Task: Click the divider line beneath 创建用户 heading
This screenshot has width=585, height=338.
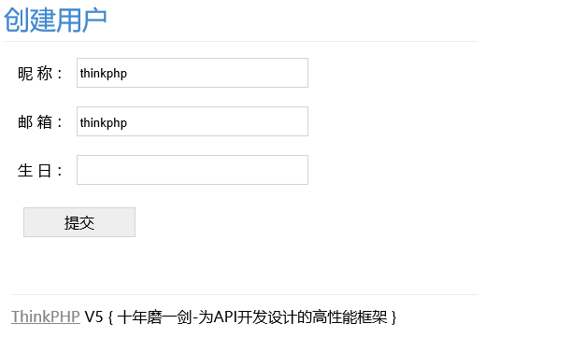Action: tap(241, 41)
